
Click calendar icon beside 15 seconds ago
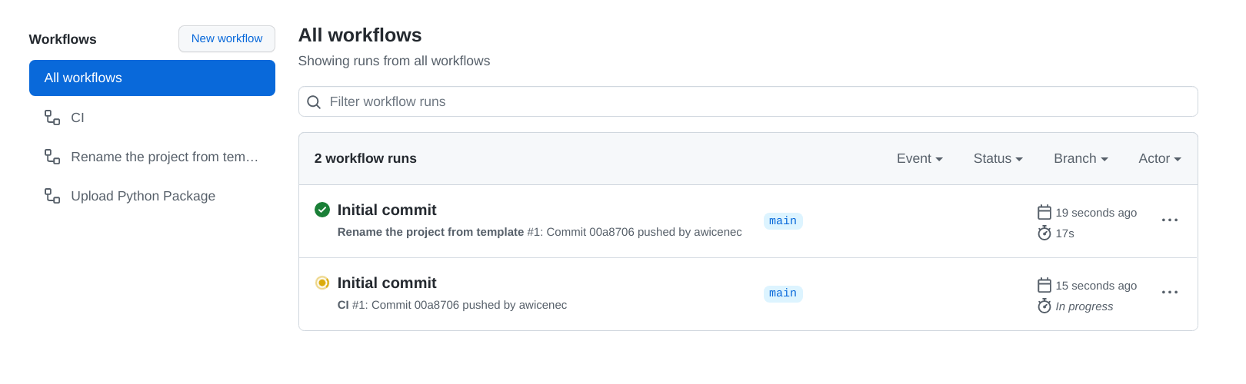pyautogui.click(x=1044, y=285)
